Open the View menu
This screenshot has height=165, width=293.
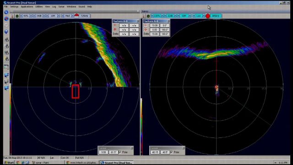click(48, 6)
